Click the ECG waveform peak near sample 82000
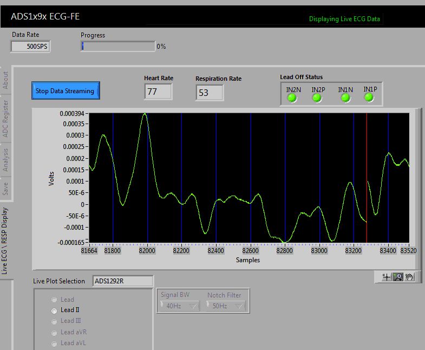Image resolution: width=425 pixels, height=350 pixels. pos(145,114)
